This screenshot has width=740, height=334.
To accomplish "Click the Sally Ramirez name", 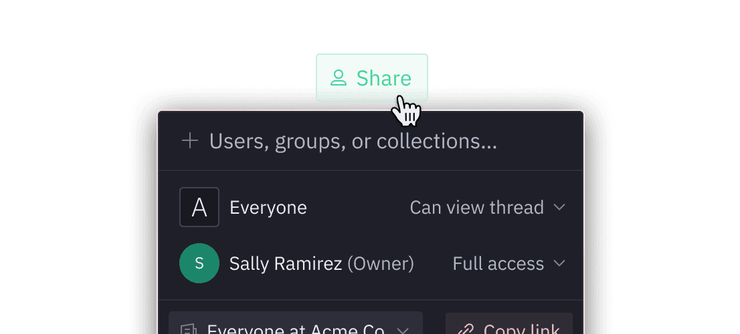I will point(286,264).
